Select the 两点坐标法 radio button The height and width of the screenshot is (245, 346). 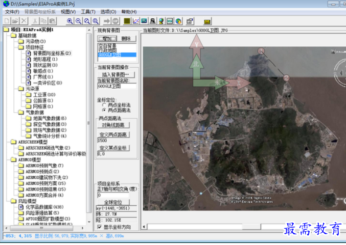coord(104,105)
